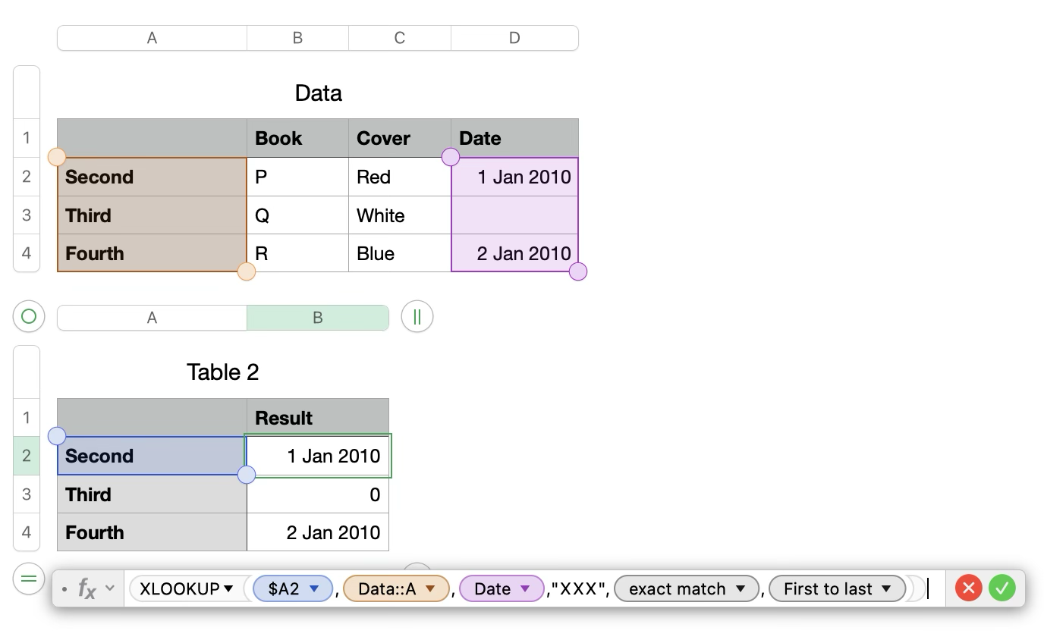Viewport: 1044px width, 640px height.
Task: Click the "XXX" text in formula field
Action: pos(578,588)
